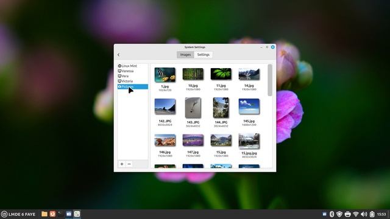
Task: Pick the 145.jpg blue sky wallpaper
Action: (x=249, y=106)
